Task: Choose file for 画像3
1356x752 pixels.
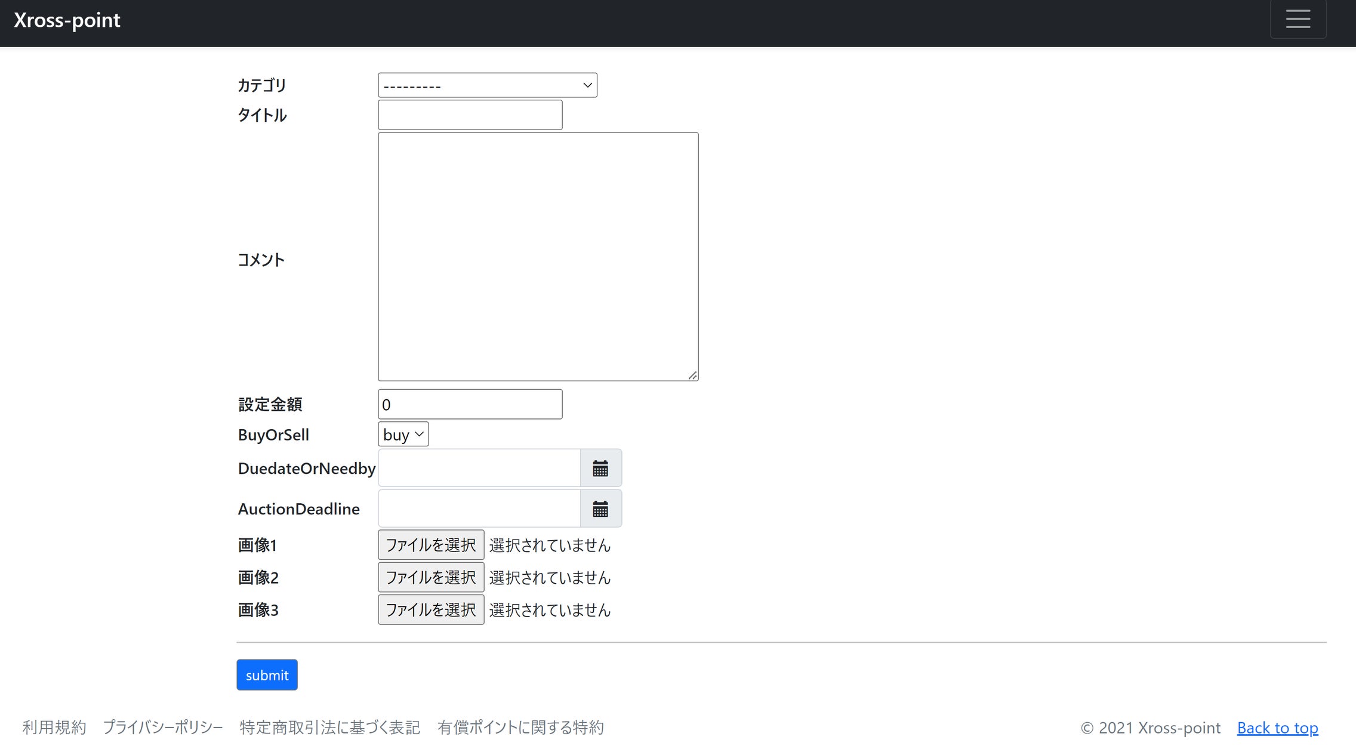Action: pyautogui.click(x=430, y=609)
